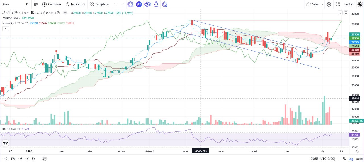
Task: Enter fullscreen mode
Action: pyautogui.click(x=338, y=4)
